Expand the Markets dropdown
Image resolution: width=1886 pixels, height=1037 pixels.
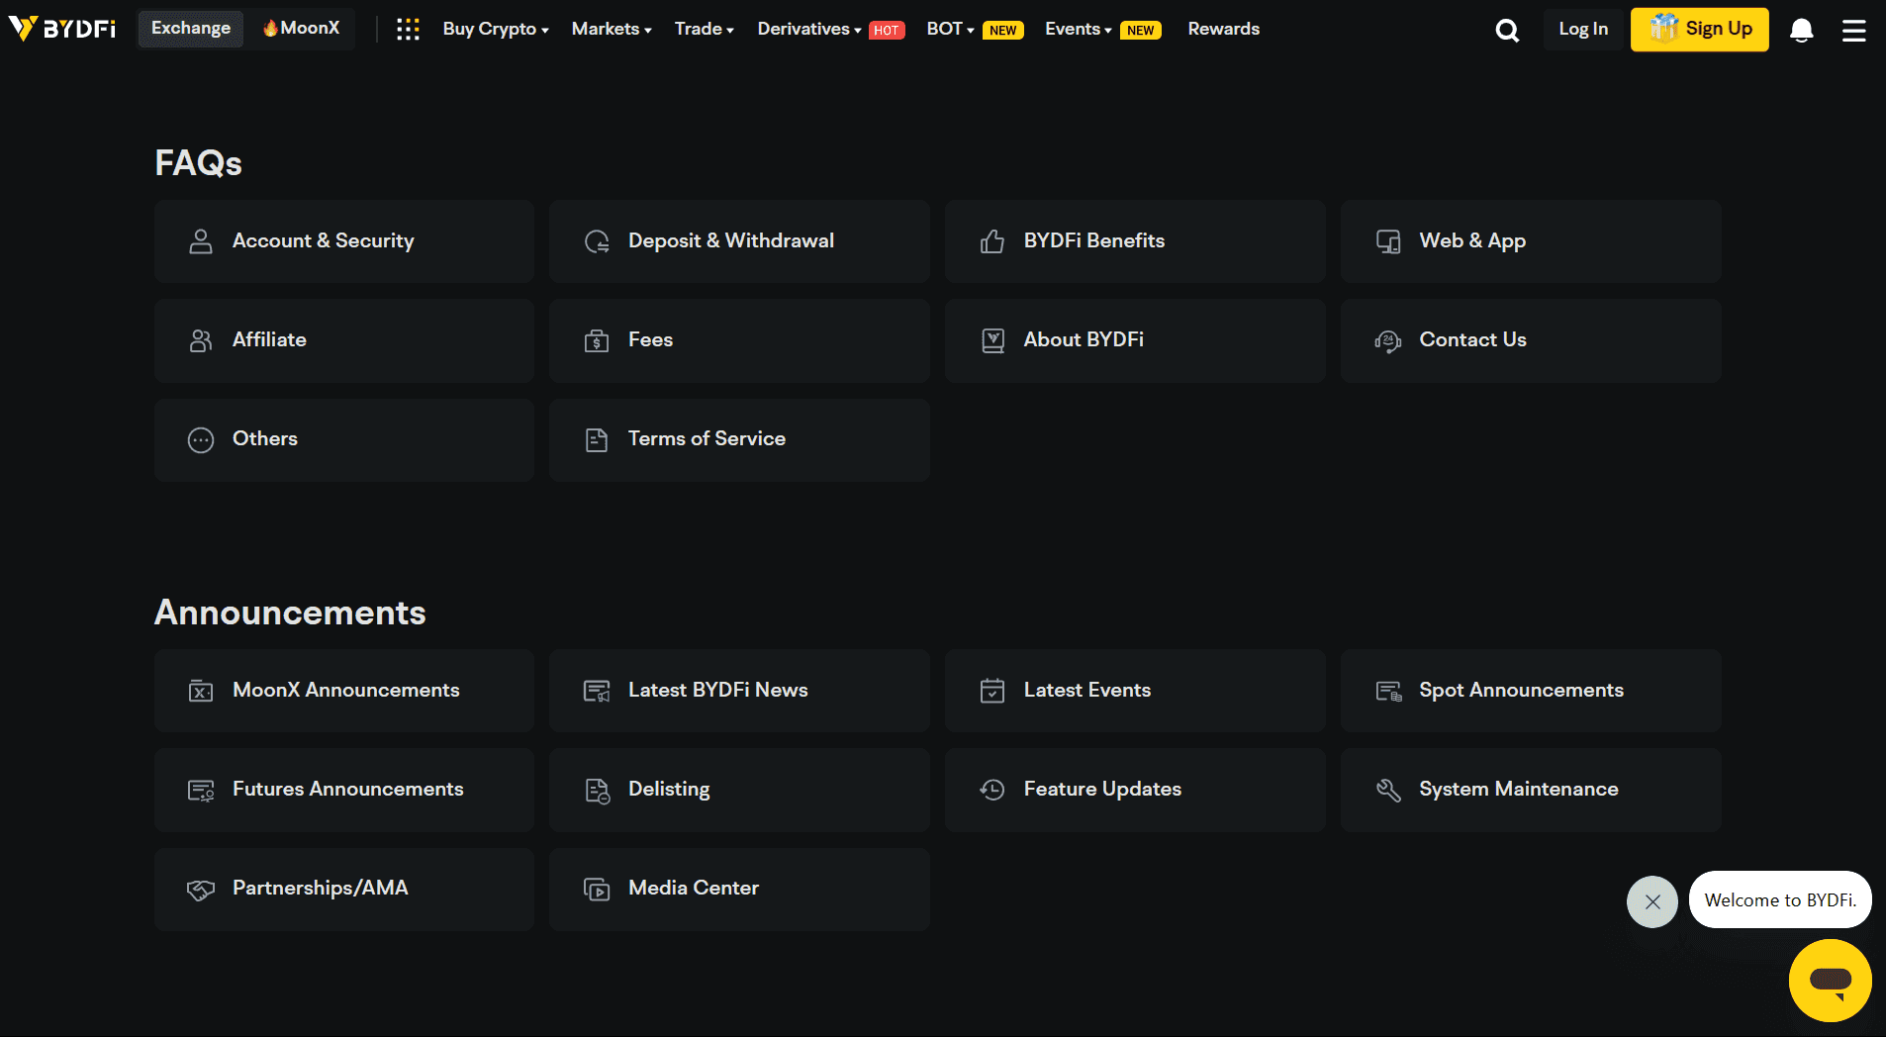tap(612, 29)
